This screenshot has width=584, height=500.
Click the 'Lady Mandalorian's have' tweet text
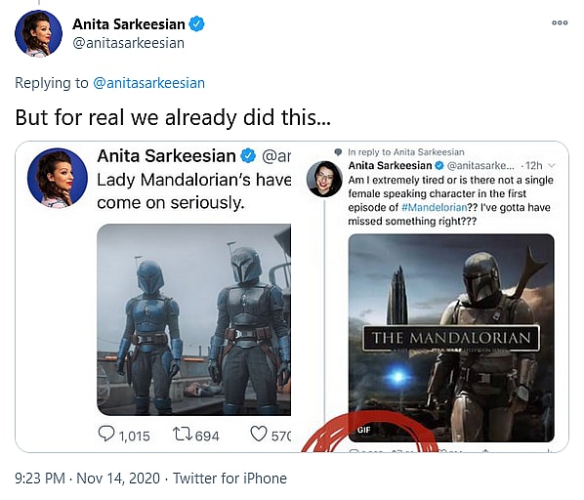pos(194,181)
